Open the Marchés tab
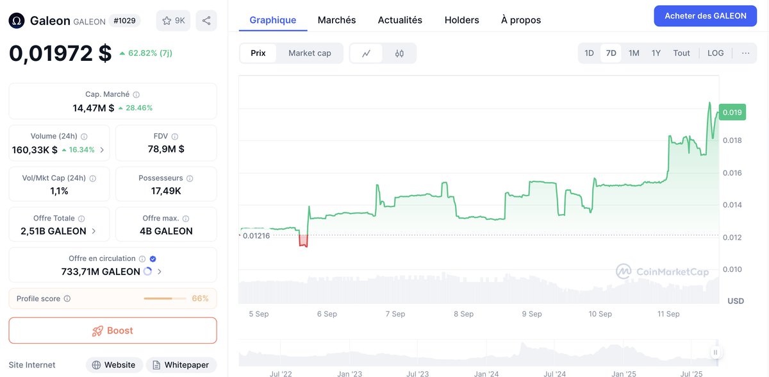The width and height of the screenshot is (769, 377). 337,20
